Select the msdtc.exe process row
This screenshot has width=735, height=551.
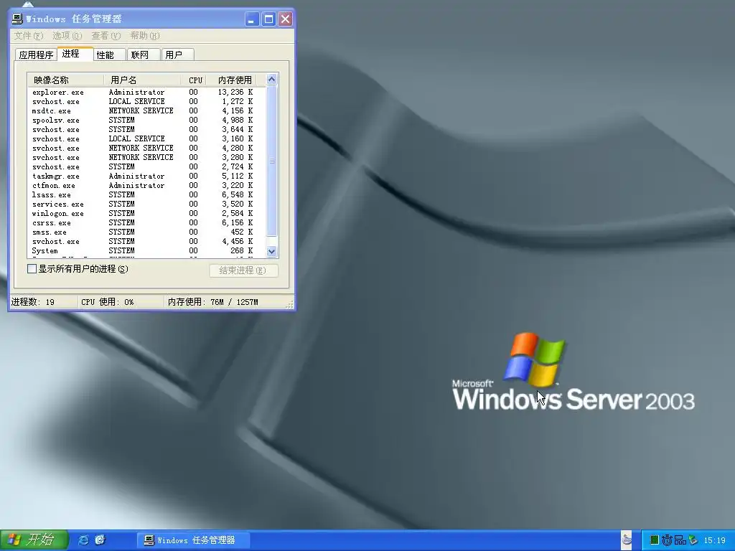coord(146,111)
